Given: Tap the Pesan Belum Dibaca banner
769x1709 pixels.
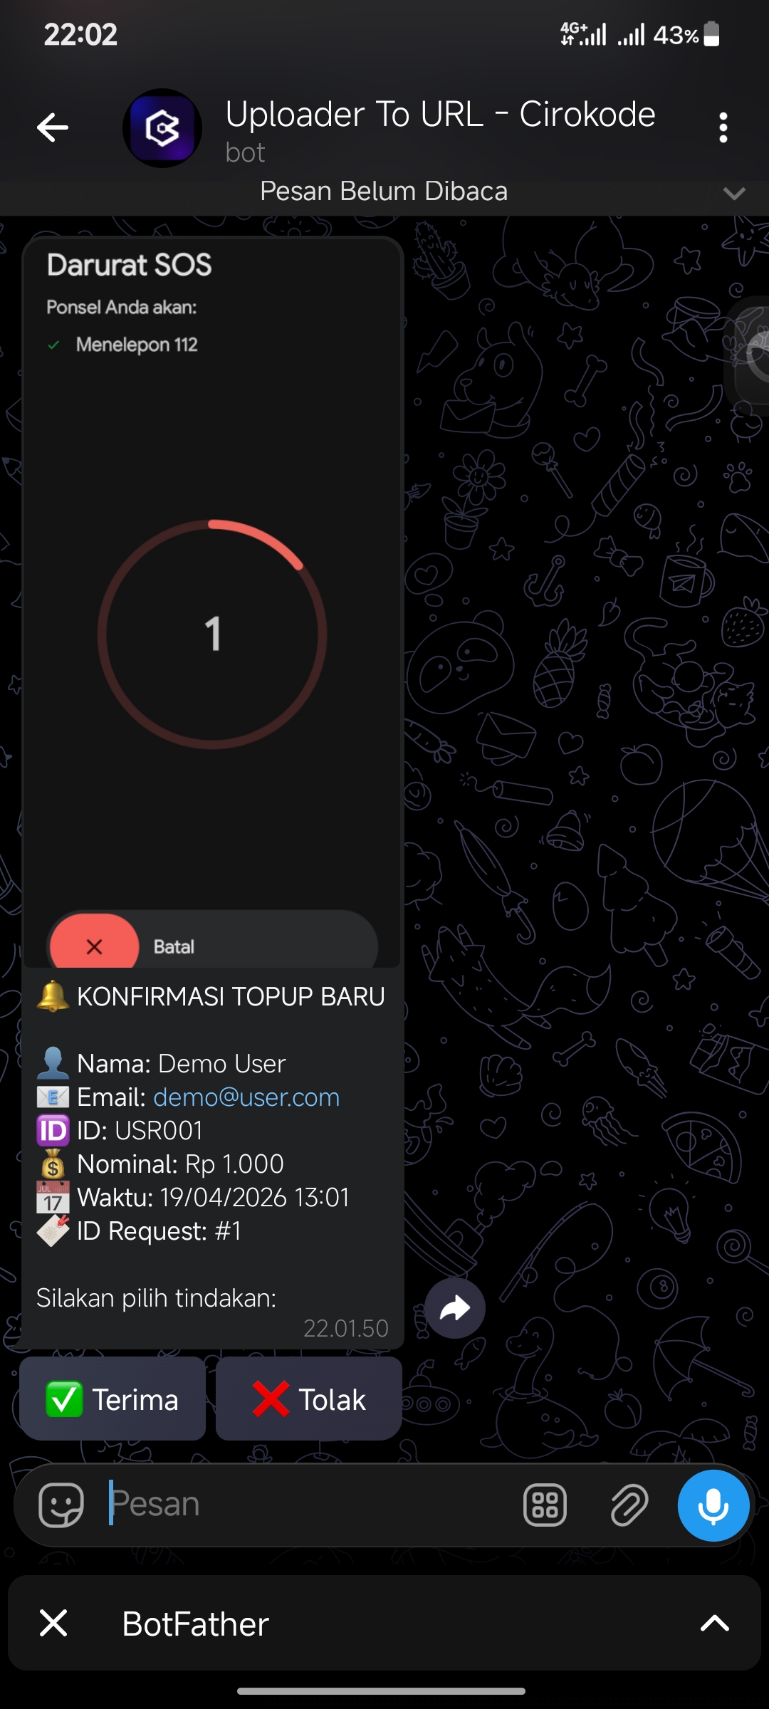Looking at the screenshot, I should click(384, 192).
